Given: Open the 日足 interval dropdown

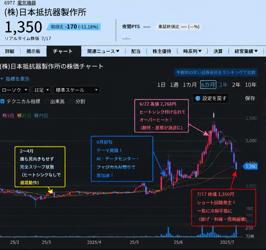Looking at the screenshot, I should pyautogui.click(x=42, y=90).
